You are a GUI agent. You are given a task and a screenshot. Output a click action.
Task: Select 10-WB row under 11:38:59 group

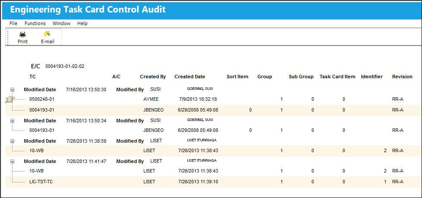pos(213,150)
